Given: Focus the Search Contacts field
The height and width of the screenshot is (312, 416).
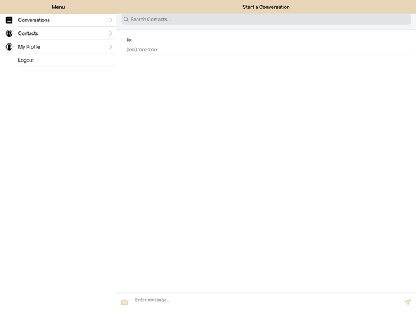Looking at the screenshot, I should click(267, 20).
